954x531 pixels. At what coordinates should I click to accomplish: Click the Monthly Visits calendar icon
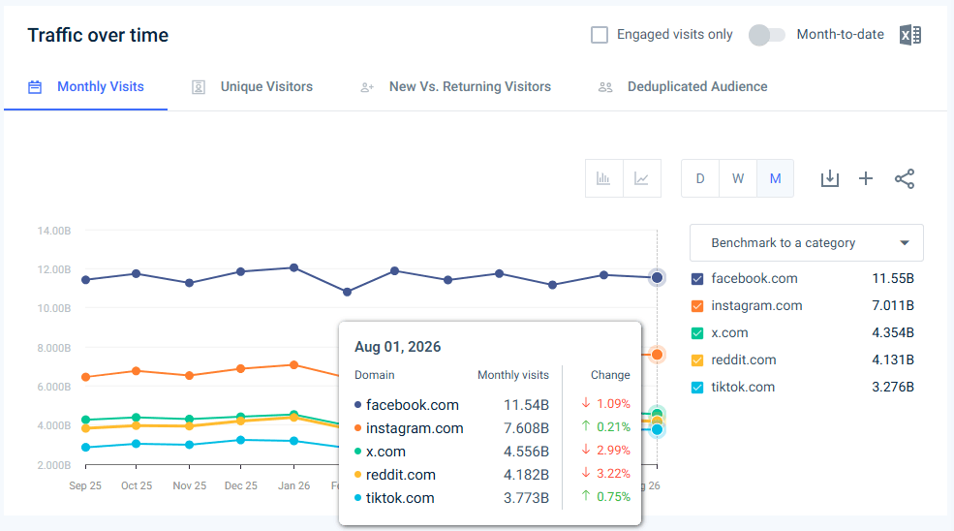(35, 87)
